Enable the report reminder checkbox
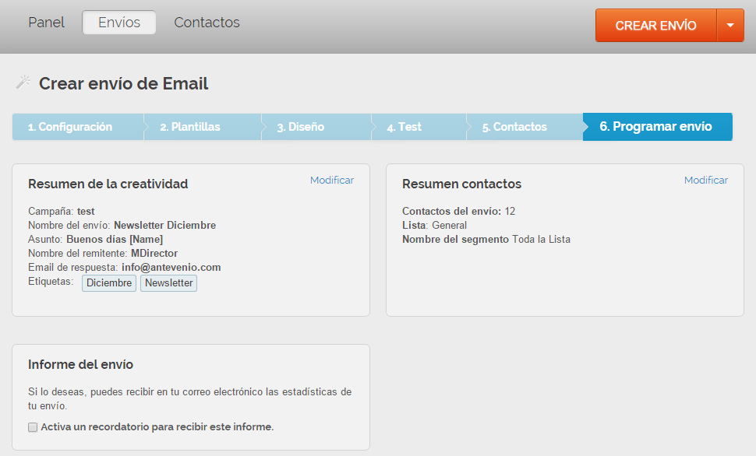The height and width of the screenshot is (456, 756). click(x=33, y=427)
